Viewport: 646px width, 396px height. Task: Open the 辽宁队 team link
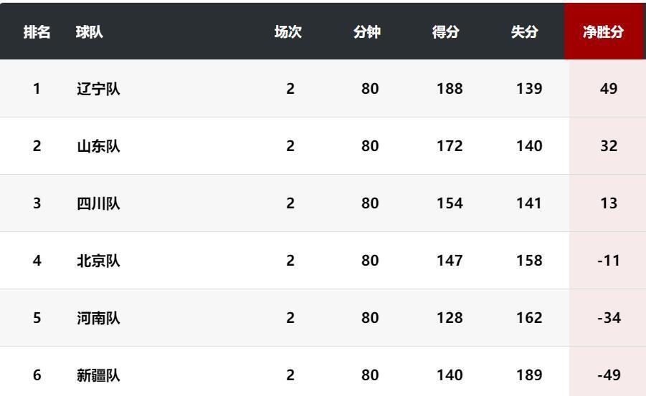pos(98,89)
